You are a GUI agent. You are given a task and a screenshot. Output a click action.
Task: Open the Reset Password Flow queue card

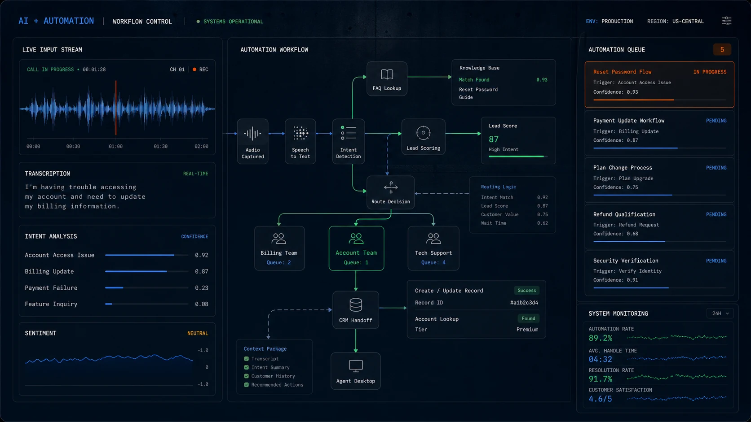click(x=659, y=84)
